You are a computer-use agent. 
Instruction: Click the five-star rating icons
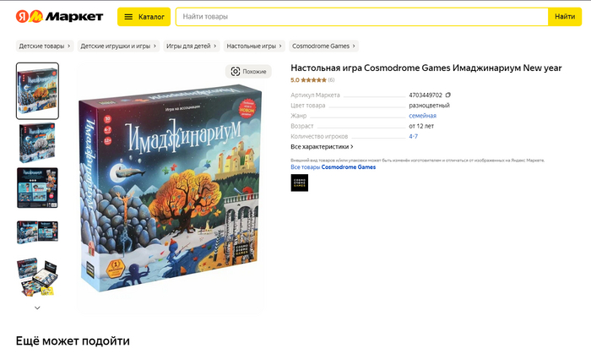point(313,80)
